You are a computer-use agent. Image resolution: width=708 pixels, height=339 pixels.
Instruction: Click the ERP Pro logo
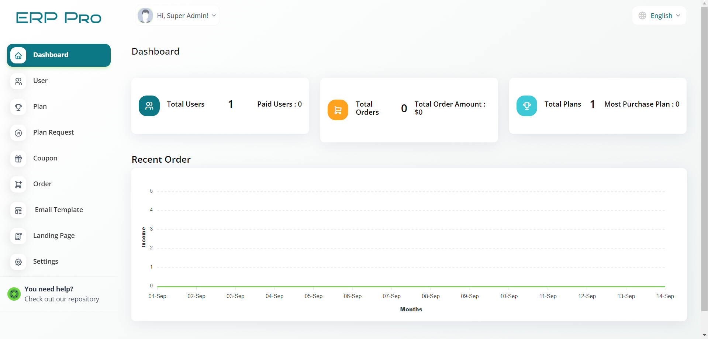click(x=59, y=18)
